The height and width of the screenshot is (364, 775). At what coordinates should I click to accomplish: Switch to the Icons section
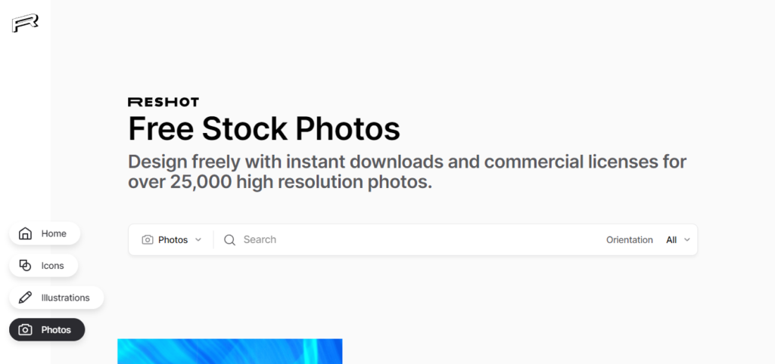tap(43, 265)
